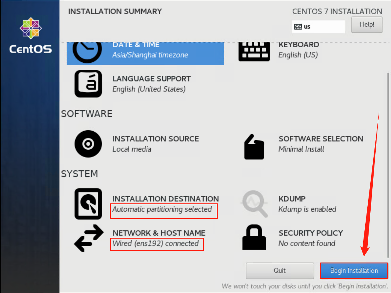This screenshot has width=391, height=293.
Task: Click the vertical scrollbar on right
Action: [x=388, y=165]
